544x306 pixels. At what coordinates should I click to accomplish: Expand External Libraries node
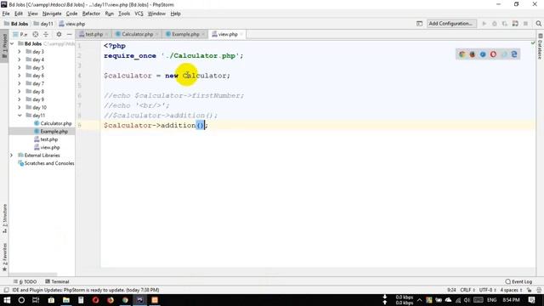coord(12,156)
